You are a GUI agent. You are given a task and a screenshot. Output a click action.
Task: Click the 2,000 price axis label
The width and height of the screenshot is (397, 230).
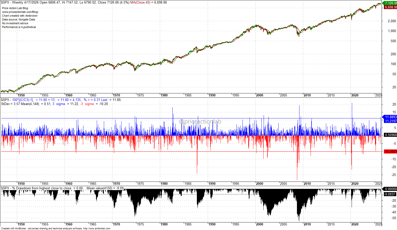(x=392, y=21)
